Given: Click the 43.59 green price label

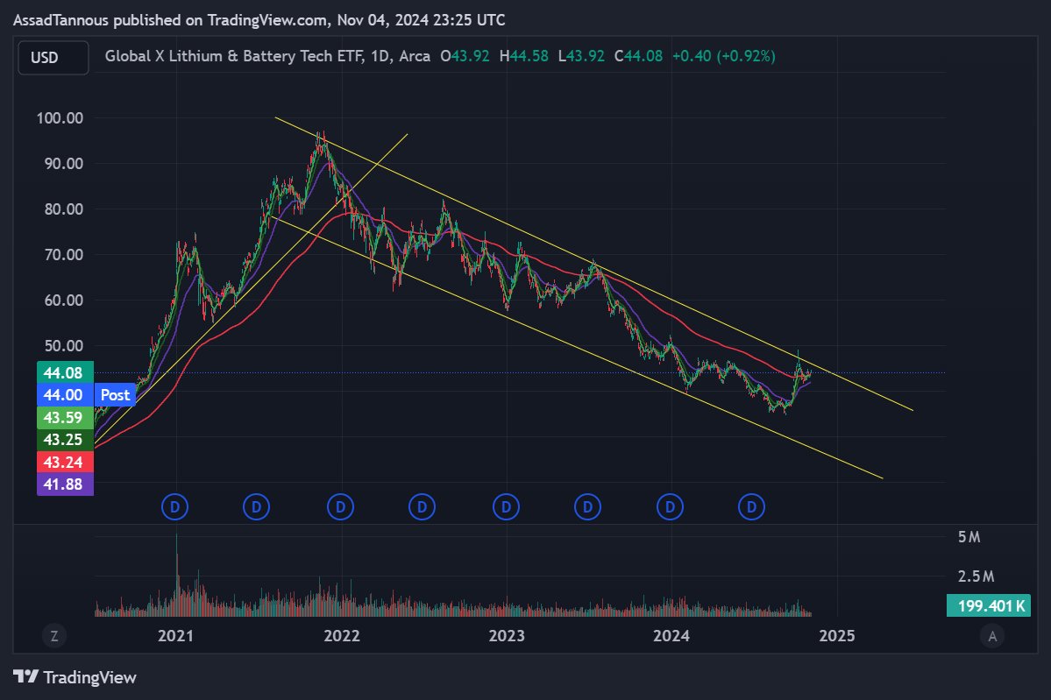Looking at the screenshot, I should coord(64,417).
